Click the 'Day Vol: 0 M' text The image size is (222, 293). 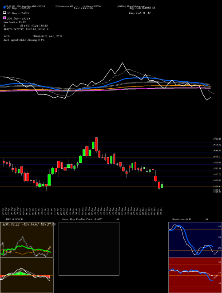[x=139, y=13]
